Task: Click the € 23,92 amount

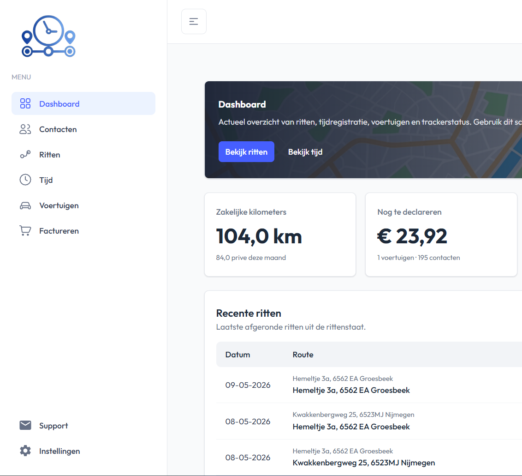Action: pos(412,236)
